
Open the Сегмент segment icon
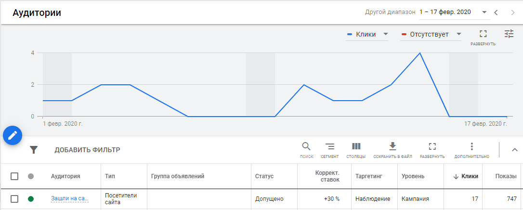tap(329, 147)
